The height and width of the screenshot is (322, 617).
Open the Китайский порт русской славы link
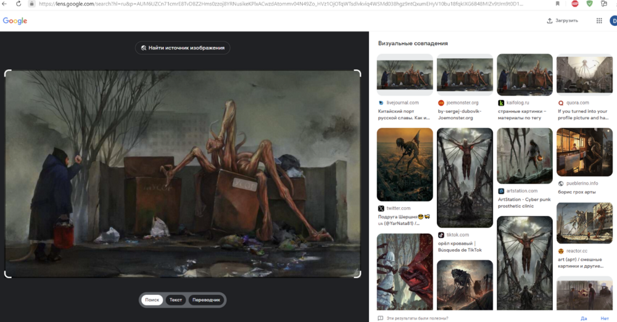(x=404, y=115)
